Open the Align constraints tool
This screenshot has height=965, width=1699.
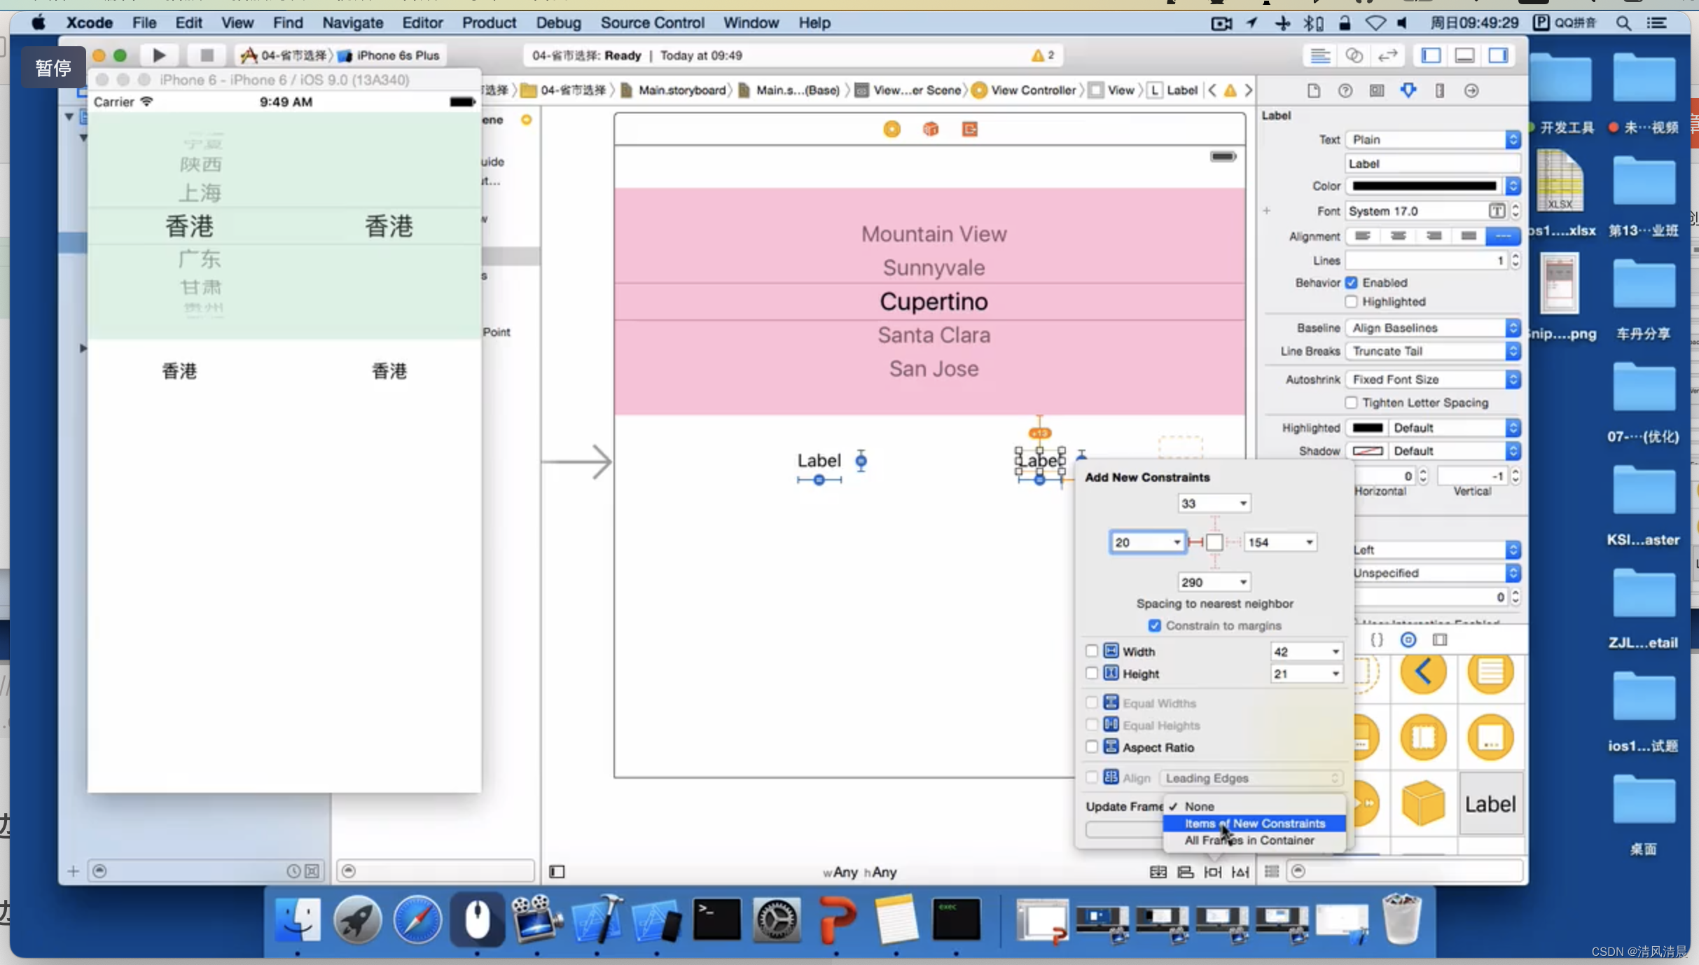1186,872
